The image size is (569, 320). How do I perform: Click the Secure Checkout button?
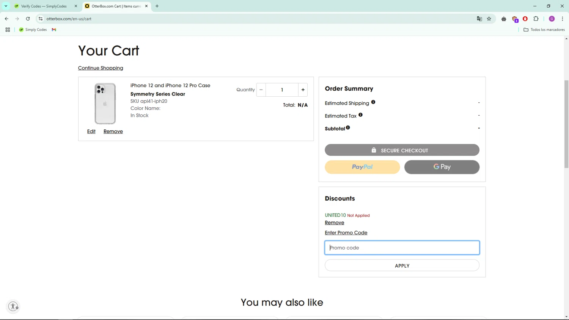[402, 150]
